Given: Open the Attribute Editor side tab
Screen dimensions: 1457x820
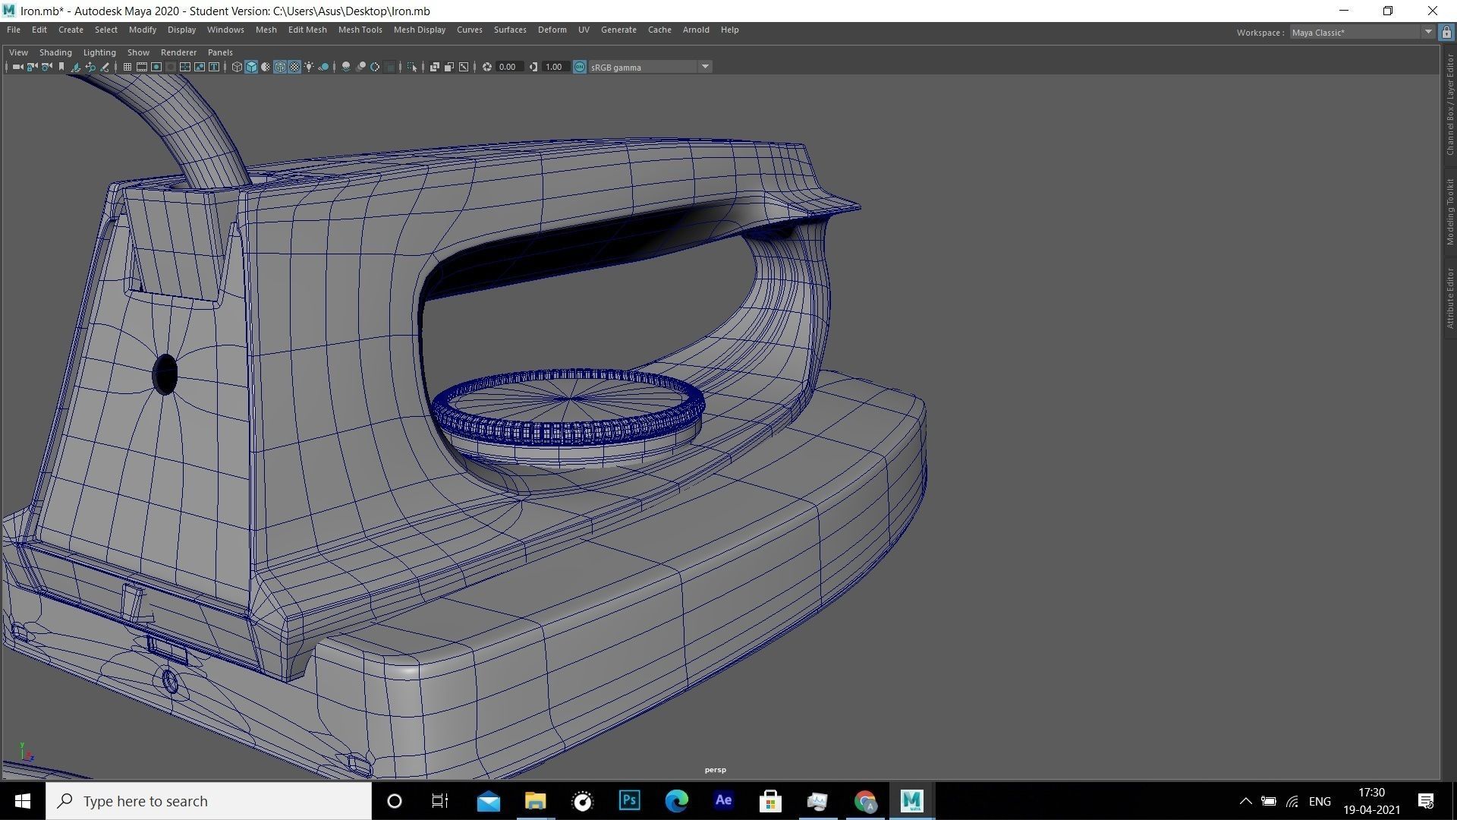Looking at the screenshot, I should tap(1449, 298).
